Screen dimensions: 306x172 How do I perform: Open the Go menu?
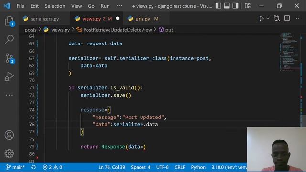coord(91,6)
